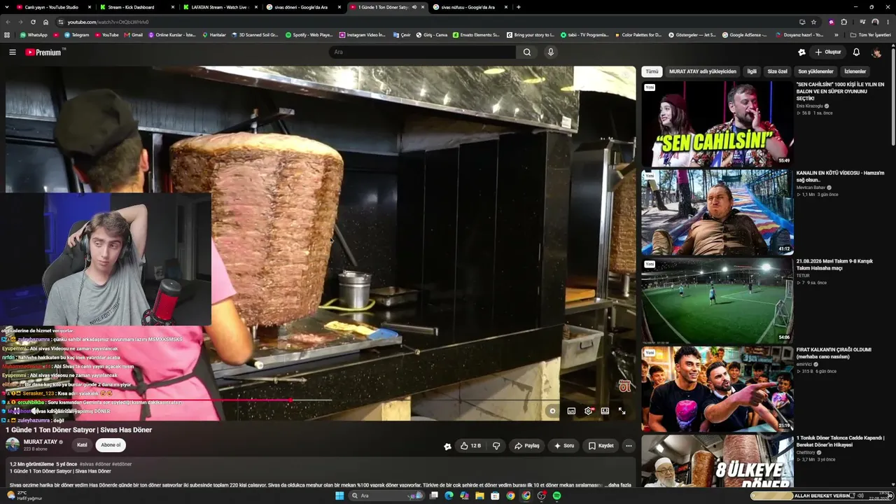Dislike the video with thumbs down
Screen dimensions: 896x504
(496, 445)
